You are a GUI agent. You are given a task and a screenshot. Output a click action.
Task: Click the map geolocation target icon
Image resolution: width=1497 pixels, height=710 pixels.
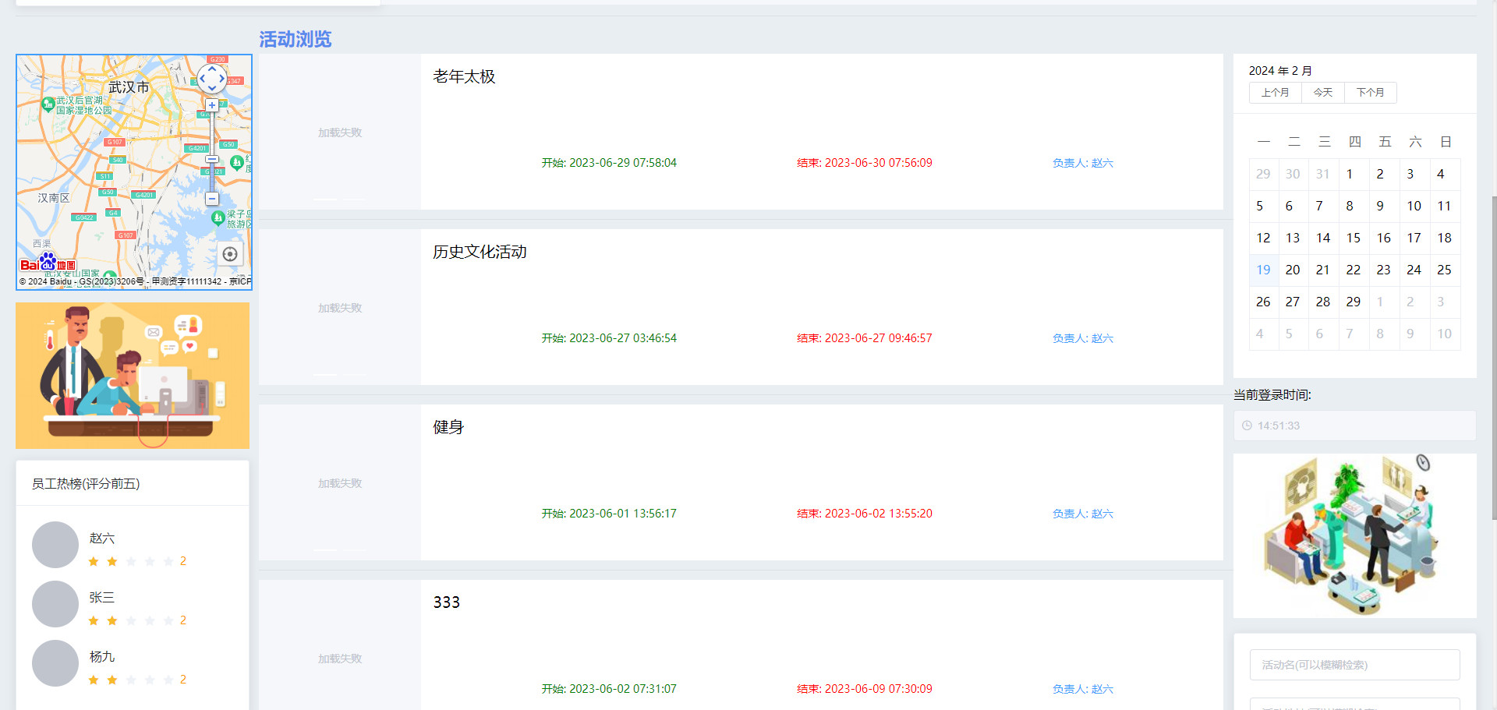coord(229,254)
